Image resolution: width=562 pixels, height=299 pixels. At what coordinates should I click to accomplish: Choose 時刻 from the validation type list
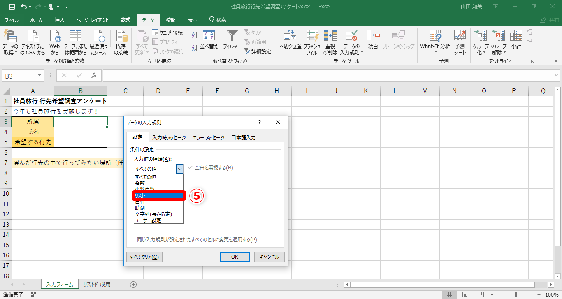point(159,208)
